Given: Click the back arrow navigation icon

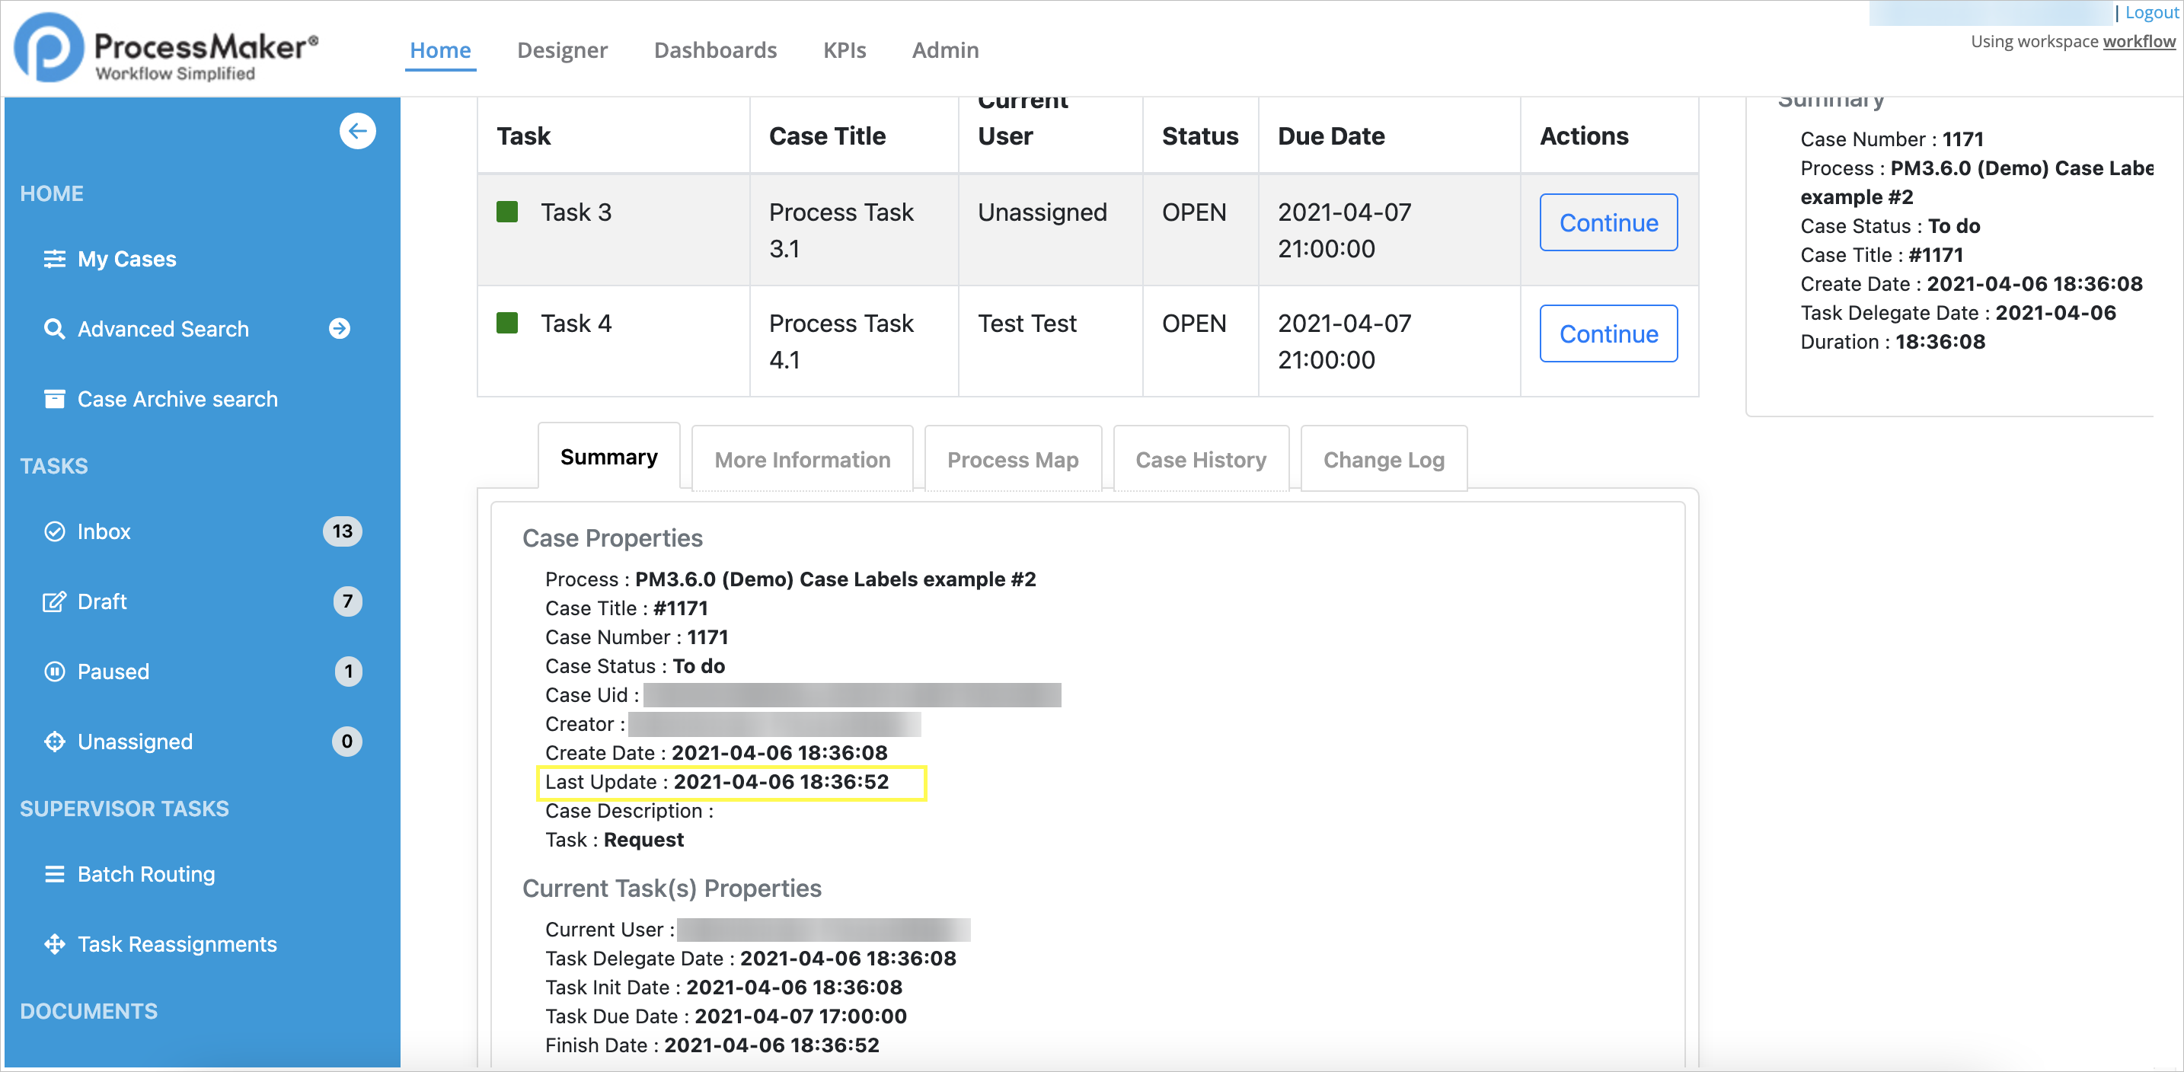Looking at the screenshot, I should point(358,132).
